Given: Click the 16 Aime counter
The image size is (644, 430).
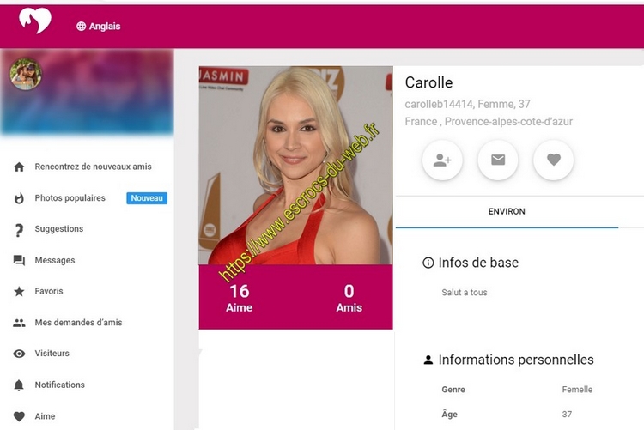Looking at the screenshot, I should [x=239, y=298].
